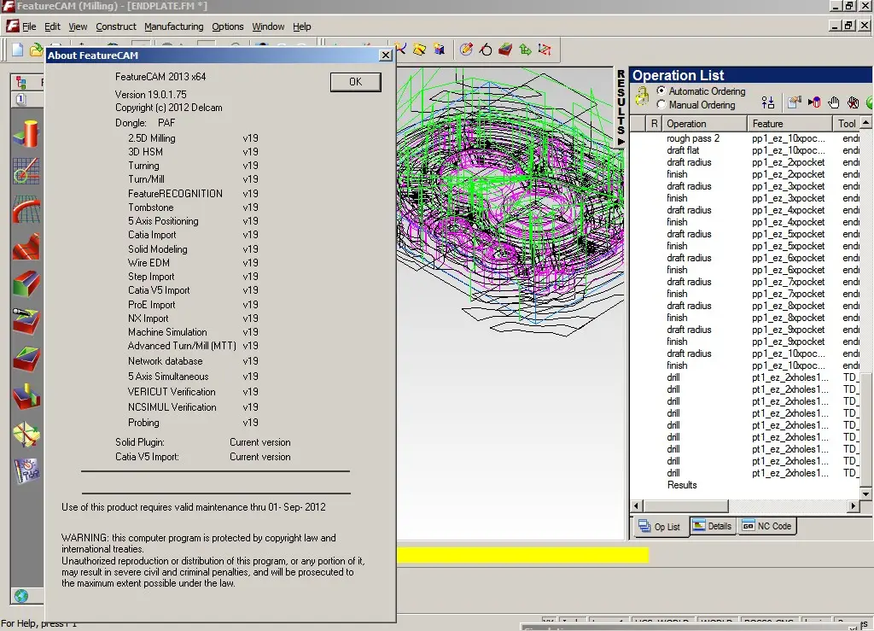Select the draft radius row for pp1_ez_8xpocket
Image resolution: width=874 pixels, height=631 pixels.
[746, 306]
